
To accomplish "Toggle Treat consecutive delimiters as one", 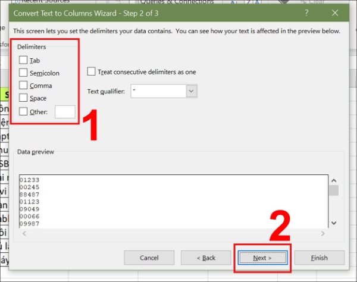I will point(91,71).
